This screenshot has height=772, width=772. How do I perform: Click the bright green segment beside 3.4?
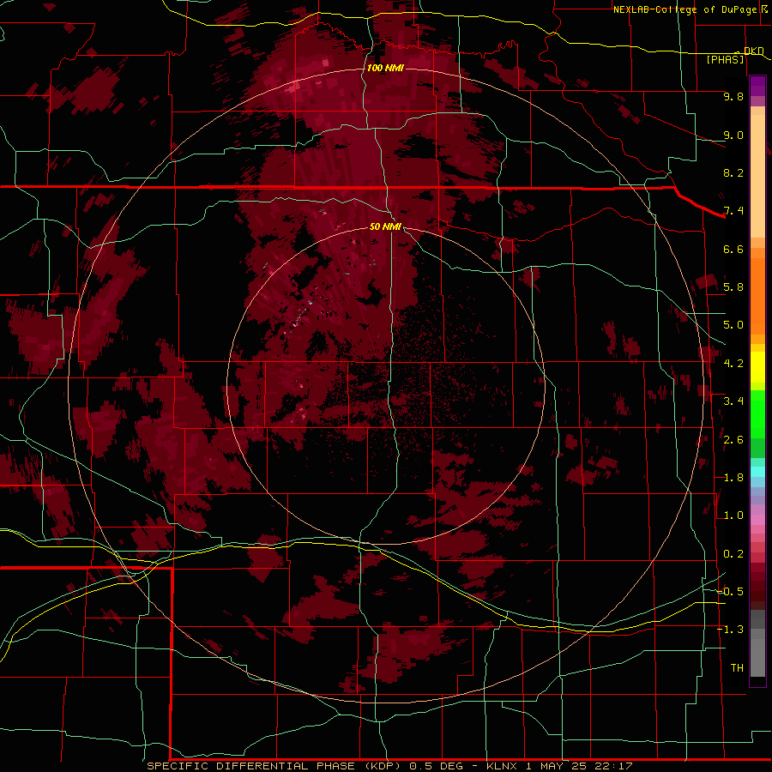coord(757,413)
